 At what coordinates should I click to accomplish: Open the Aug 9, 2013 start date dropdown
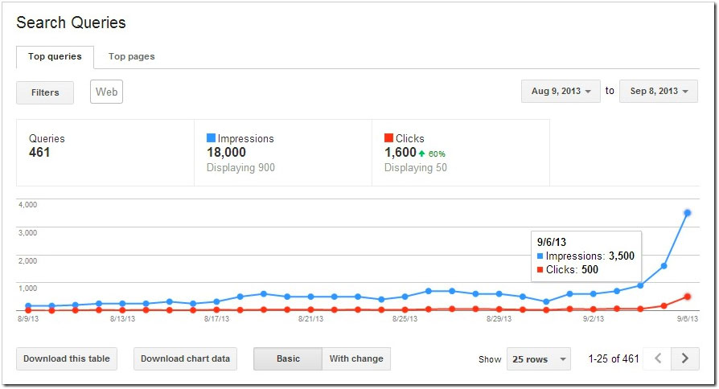click(x=561, y=92)
